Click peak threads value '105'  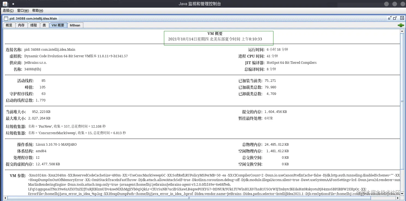tap(42, 87)
